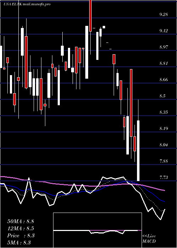Select the 8.04 price axis label
177x248 pixels.
coord(164,145)
